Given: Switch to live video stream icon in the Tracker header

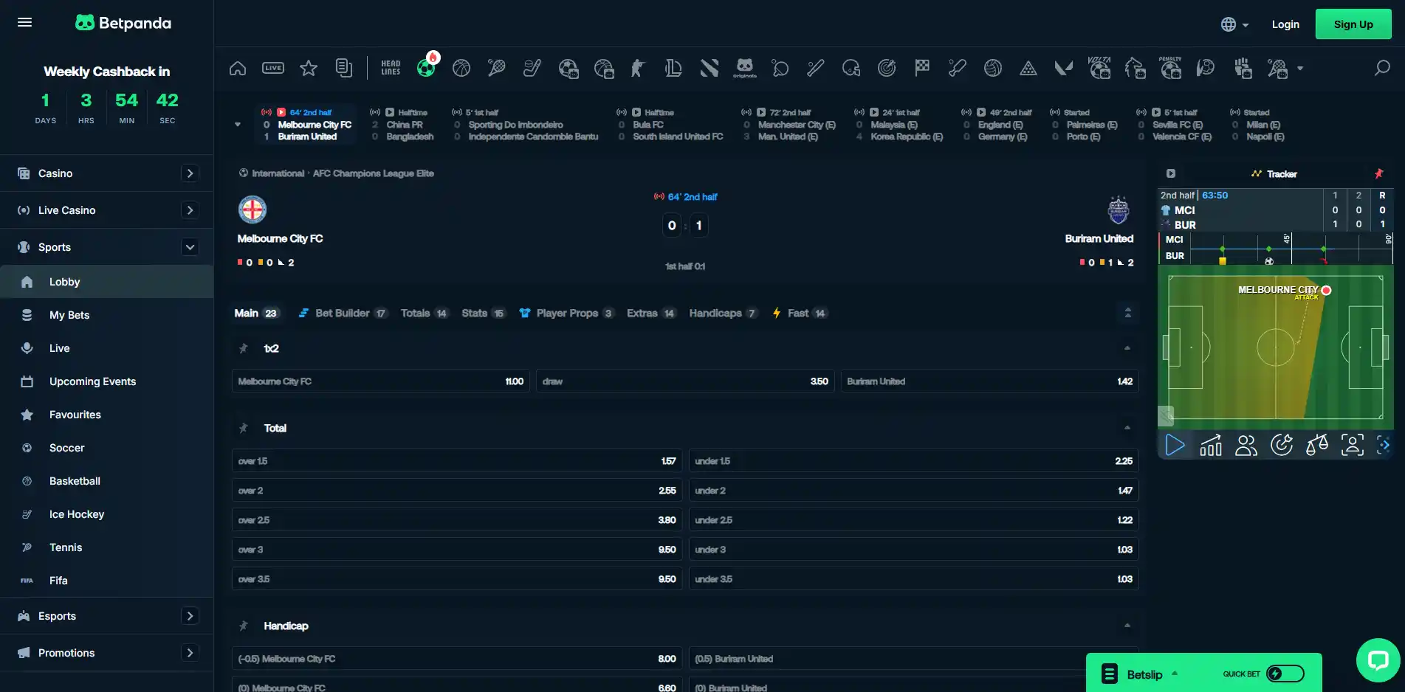Looking at the screenshot, I should point(1171,174).
